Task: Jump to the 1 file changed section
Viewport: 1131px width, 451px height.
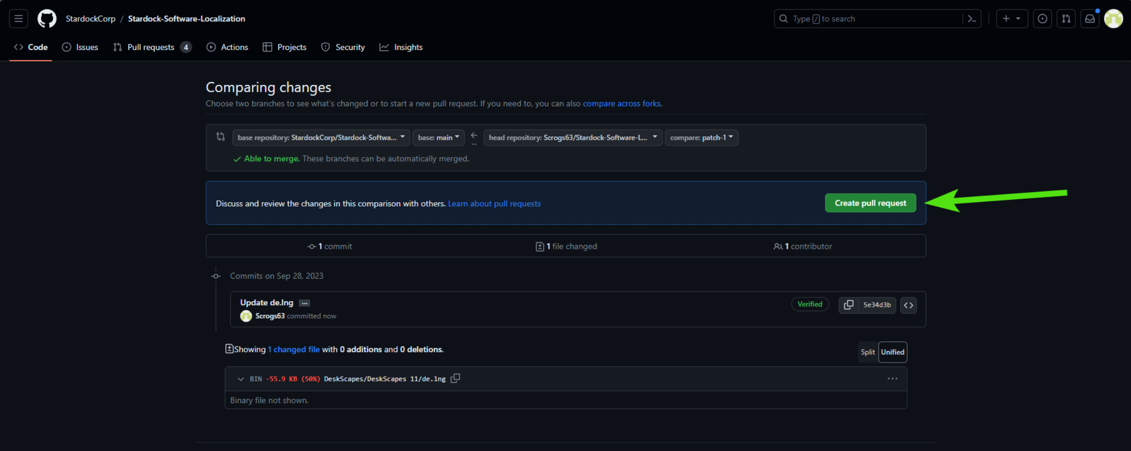Action: [x=566, y=246]
